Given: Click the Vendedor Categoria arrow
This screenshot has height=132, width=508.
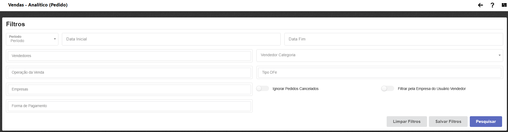Looking at the screenshot, I should click(x=499, y=55).
